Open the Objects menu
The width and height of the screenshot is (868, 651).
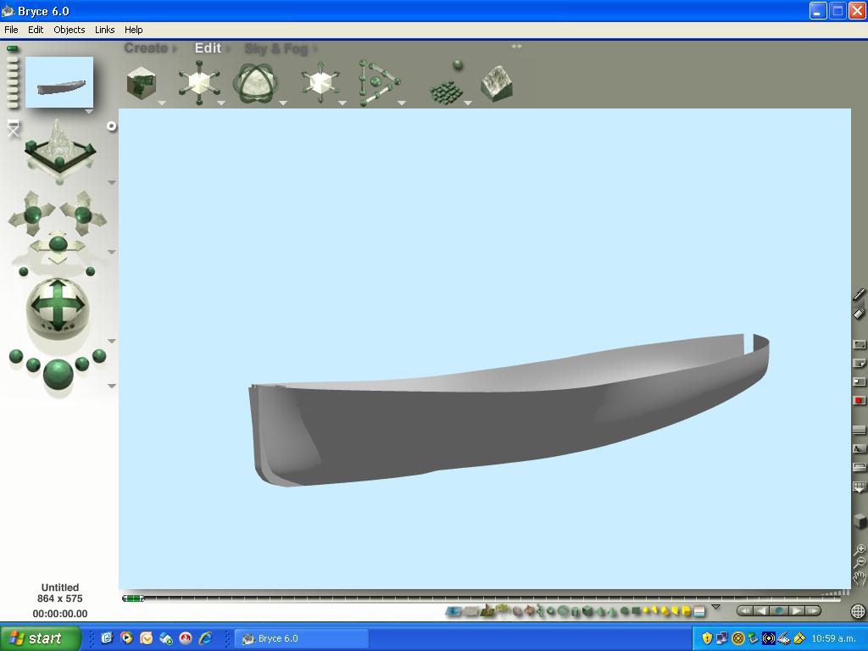tap(69, 29)
